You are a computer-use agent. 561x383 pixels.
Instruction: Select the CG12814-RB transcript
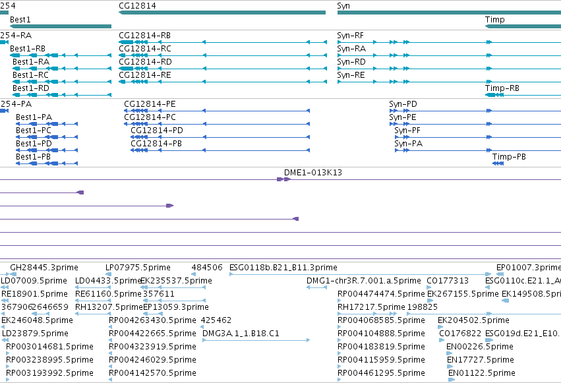[x=223, y=42]
